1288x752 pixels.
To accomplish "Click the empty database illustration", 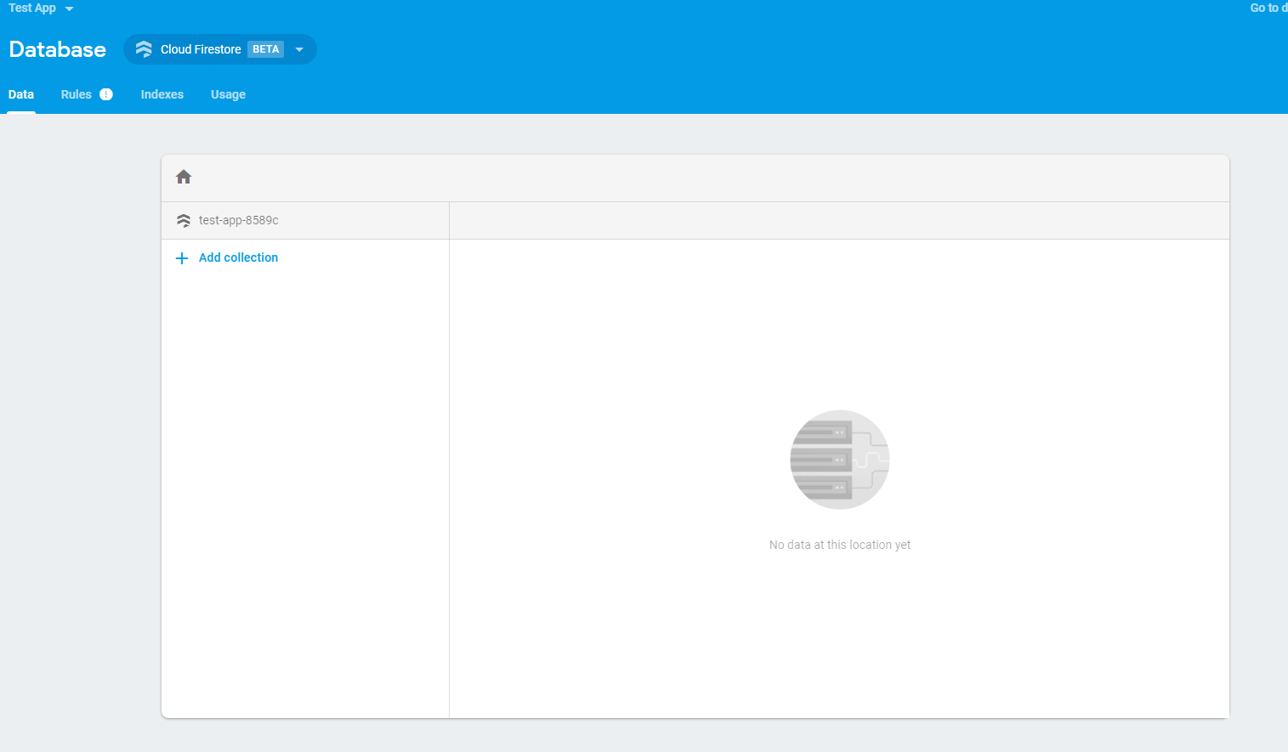I will (840, 460).
